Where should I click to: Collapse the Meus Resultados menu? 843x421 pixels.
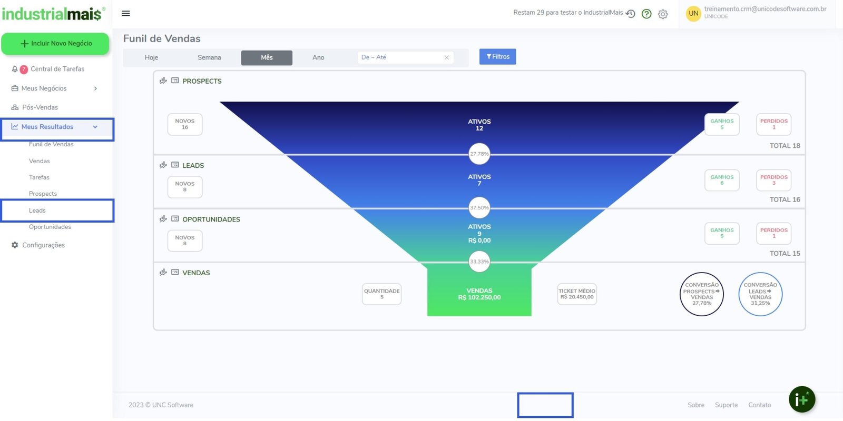95,127
